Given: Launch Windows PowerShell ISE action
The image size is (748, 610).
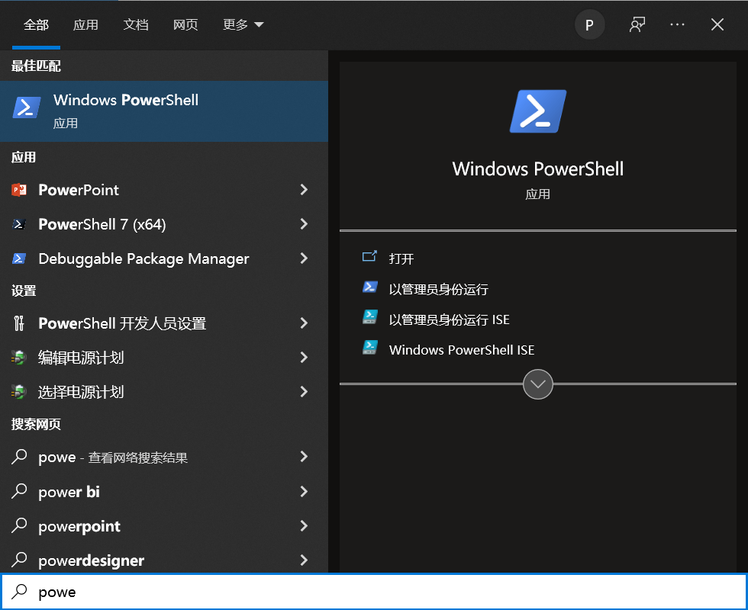Looking at the screenshot, I should click(462, 350).
